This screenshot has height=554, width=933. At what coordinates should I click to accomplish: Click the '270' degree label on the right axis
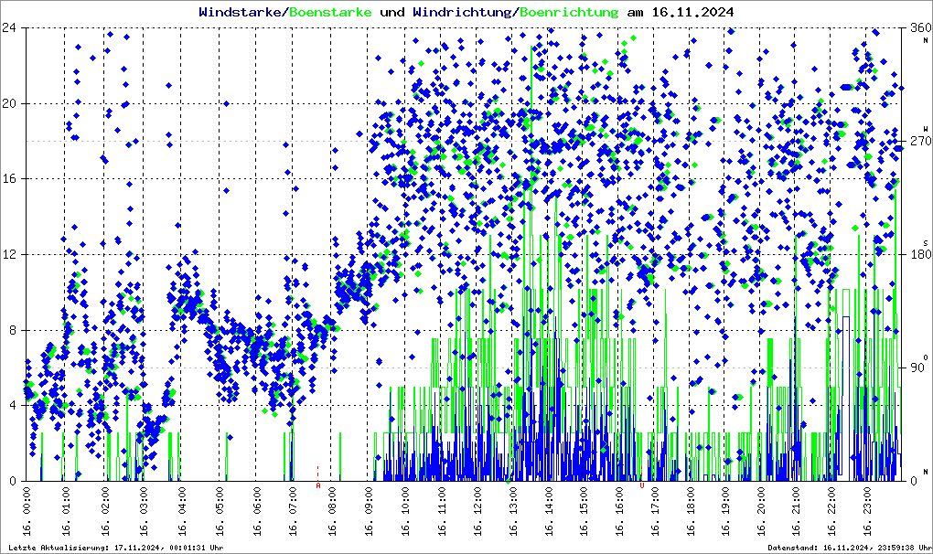pos(917,142)
